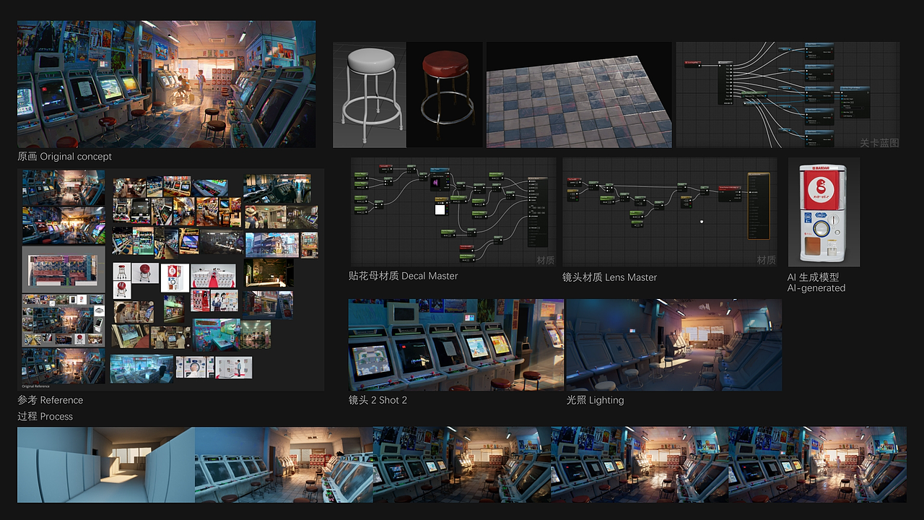Click the '光照 Lighting' caption
The image size is (924, 520).
[596, 399]
